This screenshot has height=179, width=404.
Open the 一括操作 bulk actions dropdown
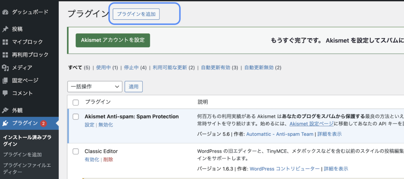[95, 87]
